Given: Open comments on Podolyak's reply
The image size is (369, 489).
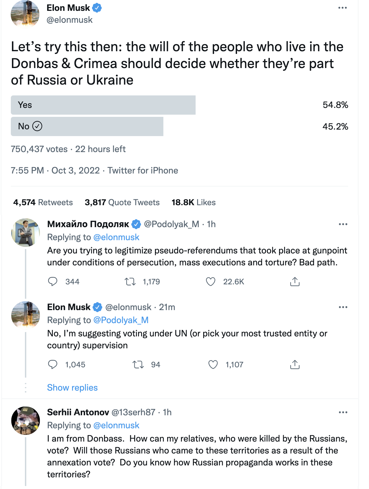Looking at the screenshot, I should (x=53, y=282).
